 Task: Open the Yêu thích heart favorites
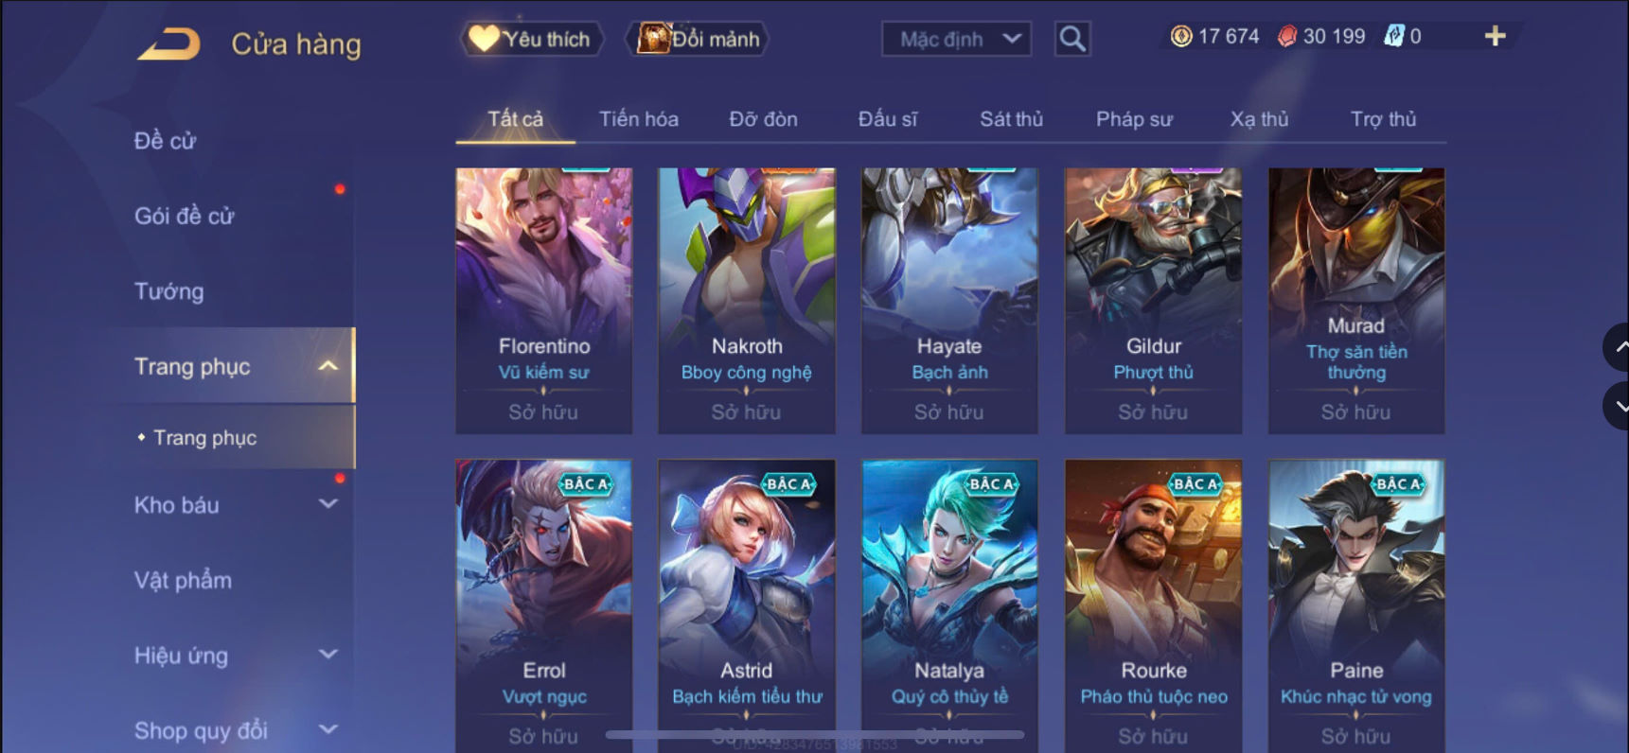pos(531,39)
